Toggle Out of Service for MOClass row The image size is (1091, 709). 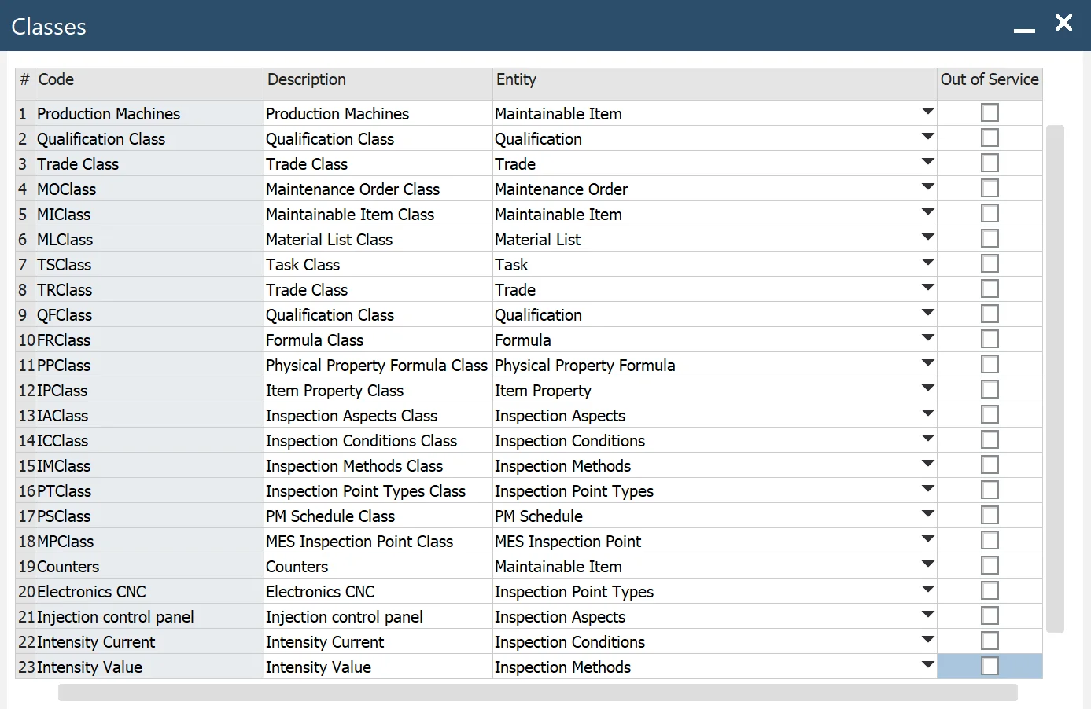click(x=990, y=189)
